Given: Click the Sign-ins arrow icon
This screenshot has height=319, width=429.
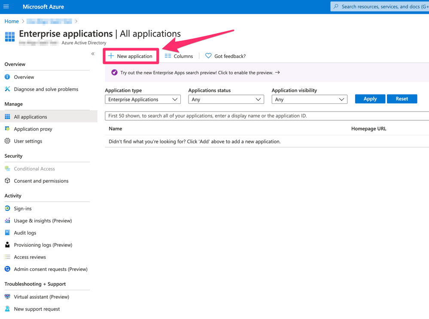Looking at the screenshot, I should [x=7, y=208].
